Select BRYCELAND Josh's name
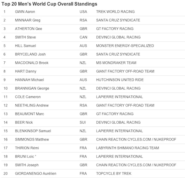The width and height of the screenshot is (185, 178). tap(30, 54)
